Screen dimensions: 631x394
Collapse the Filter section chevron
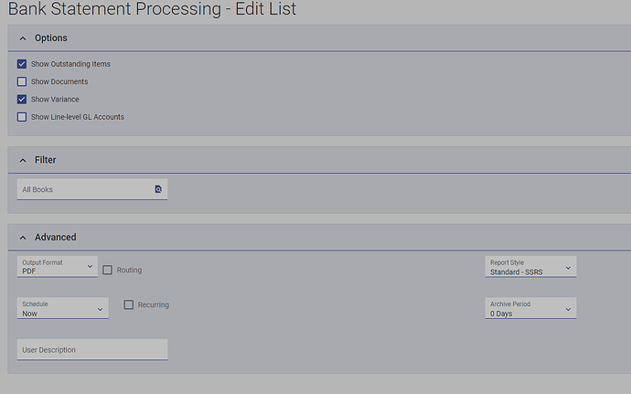pos(22,160)
